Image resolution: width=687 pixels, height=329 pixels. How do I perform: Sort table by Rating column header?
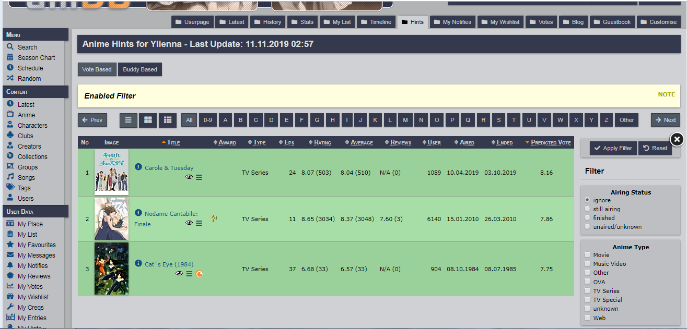coord(322,142)
